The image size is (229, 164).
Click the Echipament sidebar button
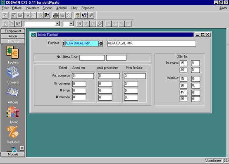point(13,31)
